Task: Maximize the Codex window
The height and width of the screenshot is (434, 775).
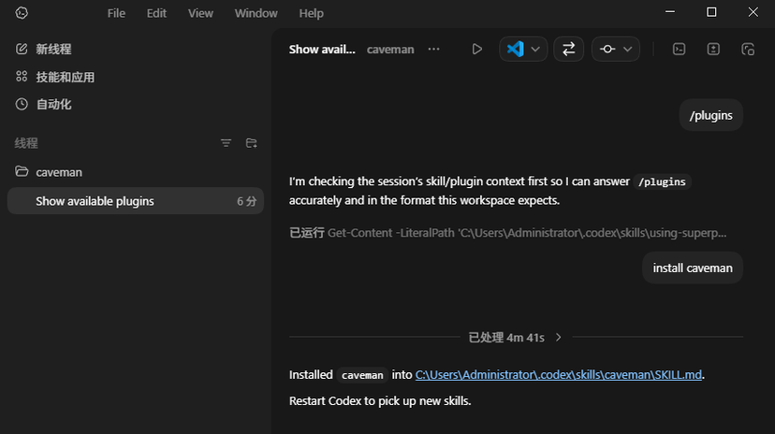Action: click(x=711, y=12)
